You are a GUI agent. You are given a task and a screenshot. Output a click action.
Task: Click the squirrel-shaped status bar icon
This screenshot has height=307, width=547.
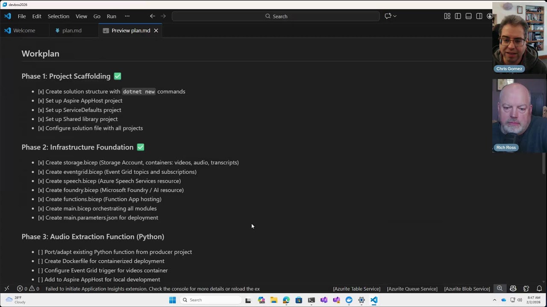click(x=526, y=289)
